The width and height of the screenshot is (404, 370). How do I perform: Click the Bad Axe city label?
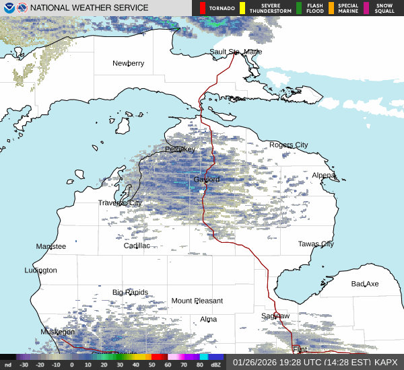364,284
